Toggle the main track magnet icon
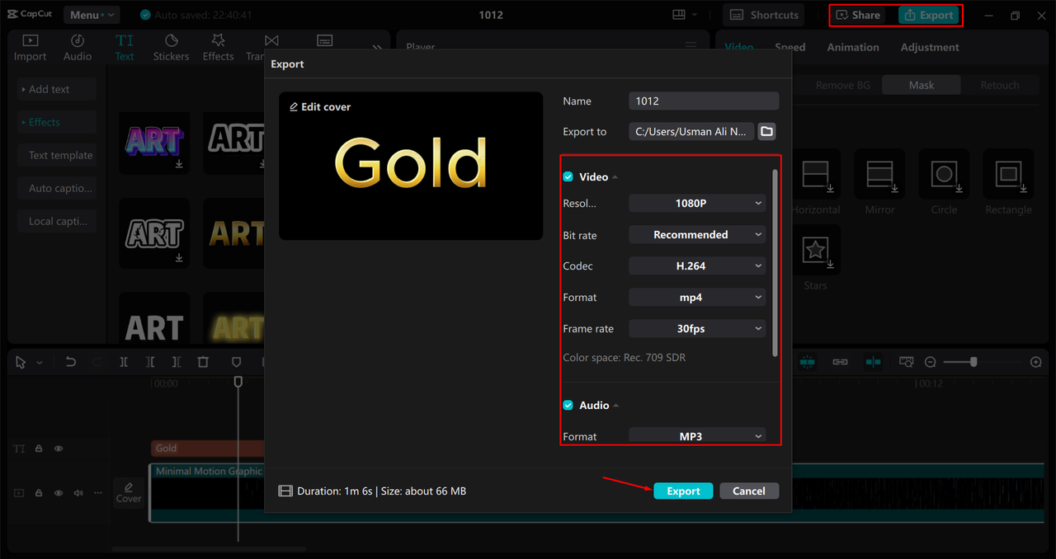 pyautogui.click(x=807, y=362)
